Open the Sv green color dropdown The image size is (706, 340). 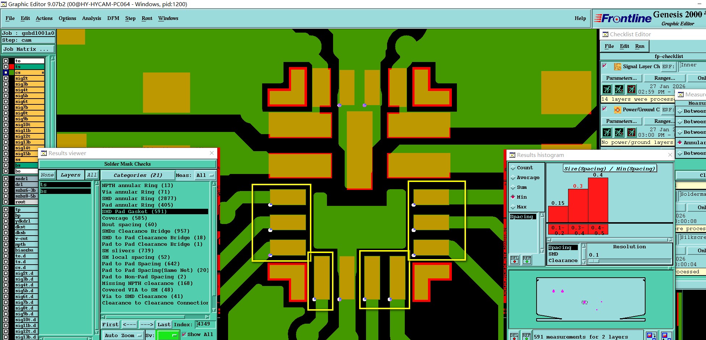pyautogui.click(x=168, y=336)
